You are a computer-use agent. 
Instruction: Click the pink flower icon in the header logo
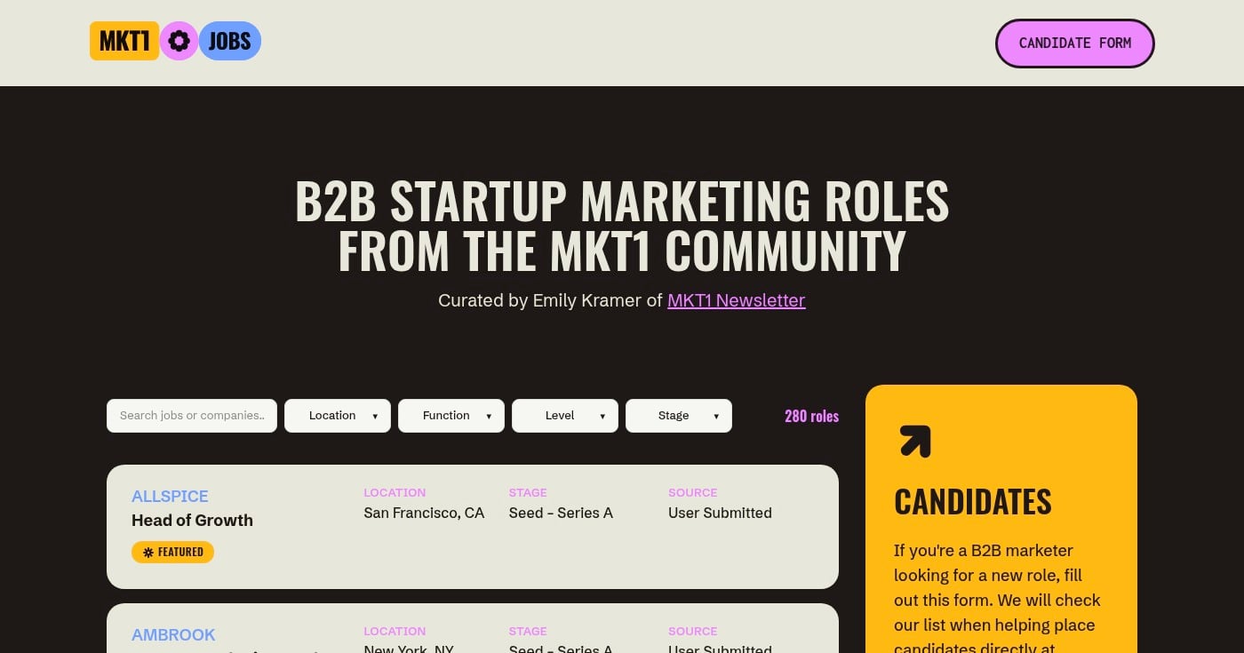coord(179,41)
